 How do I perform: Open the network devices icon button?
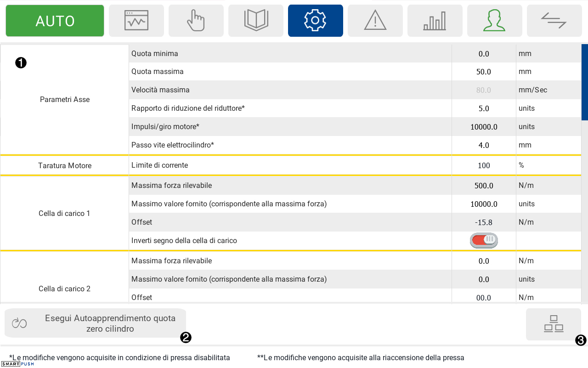click(x=553, y=324)
